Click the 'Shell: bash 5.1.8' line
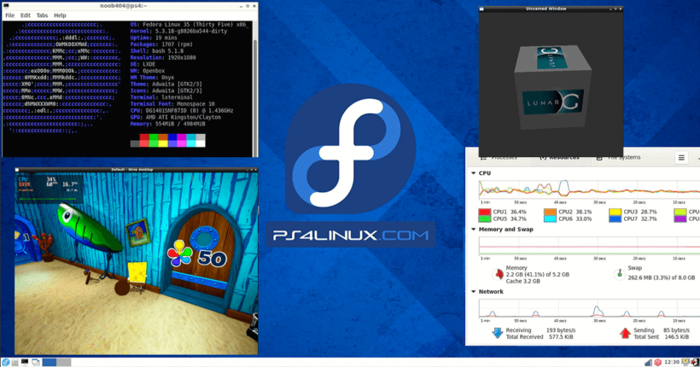700x367 pixels. tap(157, 51)
